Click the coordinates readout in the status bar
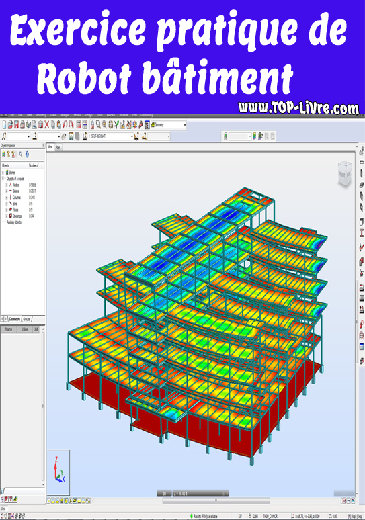The image size is (365, 520). (307, 516)
